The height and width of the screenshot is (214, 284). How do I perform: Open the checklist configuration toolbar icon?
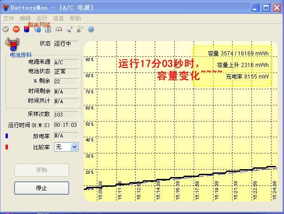tap(48, 29)
